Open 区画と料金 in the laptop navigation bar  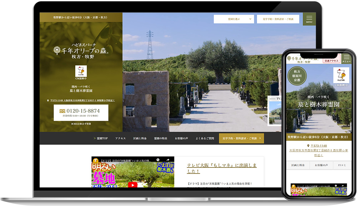point(140,139)
